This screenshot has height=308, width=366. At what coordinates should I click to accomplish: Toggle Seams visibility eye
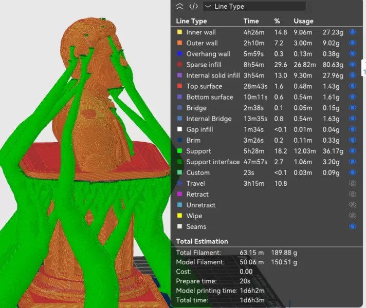coord(353,226)
